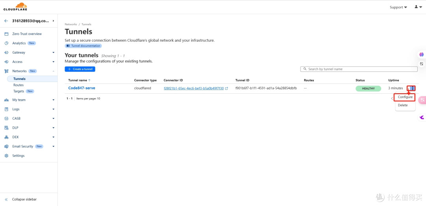Collapse the Networks menu chevron
The image size is (426, 206).
pos(54,71)
